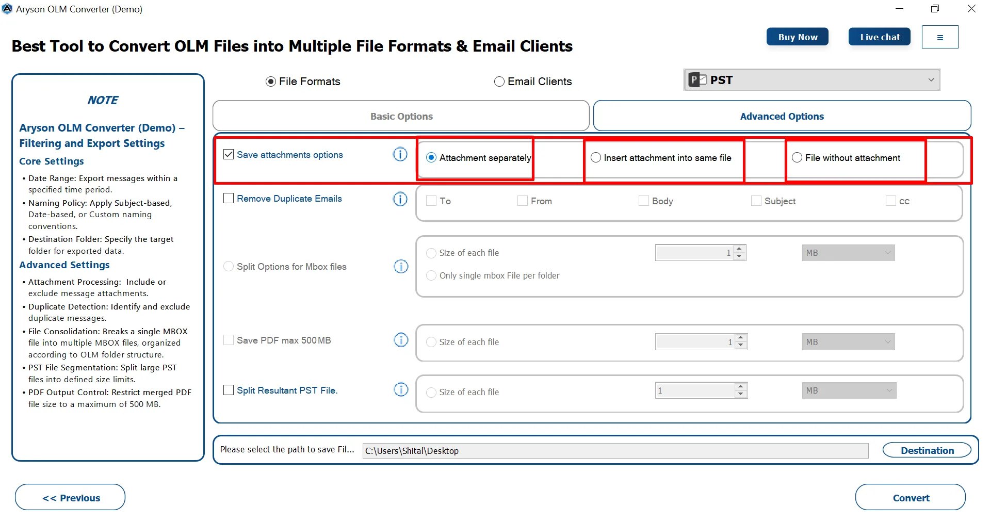Image resolution: width=990 pixels, height=522 pixels.
Task: Increase PST split size with up arrow
Action: pyautogui.click(x=741, y=386)
